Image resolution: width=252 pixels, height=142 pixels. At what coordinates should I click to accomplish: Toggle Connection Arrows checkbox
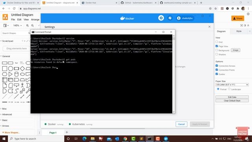[217, 66]
